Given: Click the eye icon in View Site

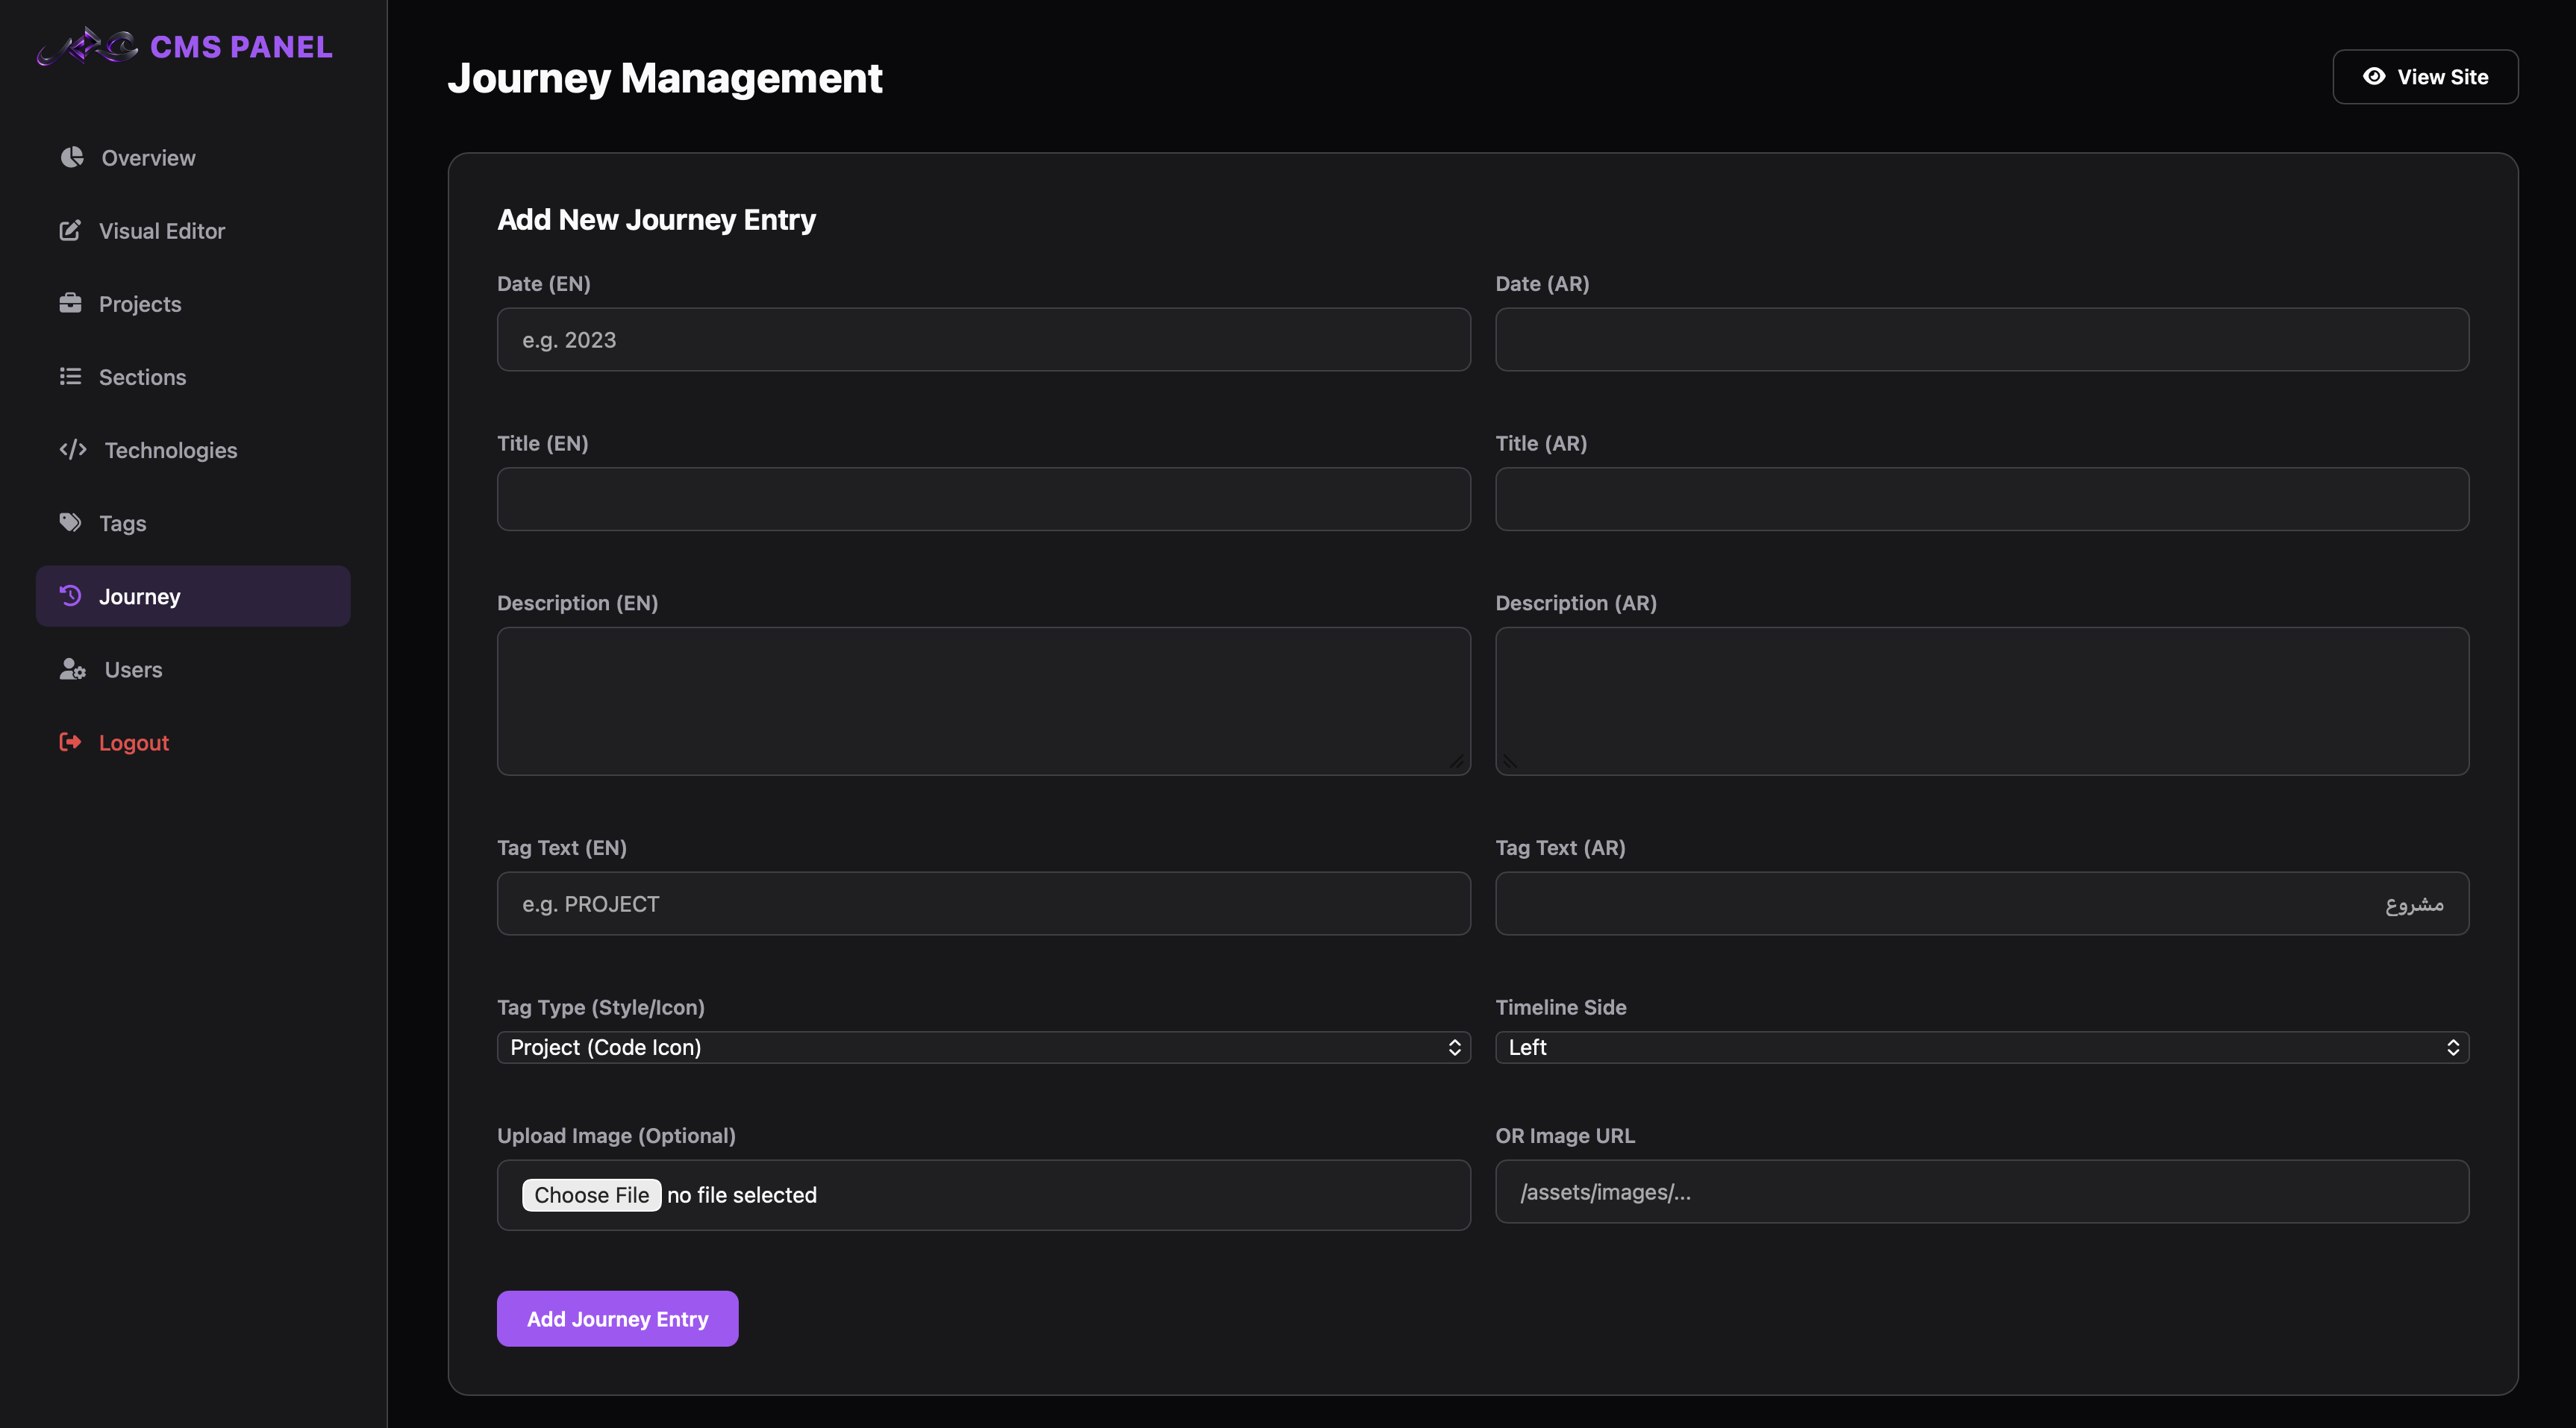Looking at the screenshot, I should click(x=2374, y=76).
